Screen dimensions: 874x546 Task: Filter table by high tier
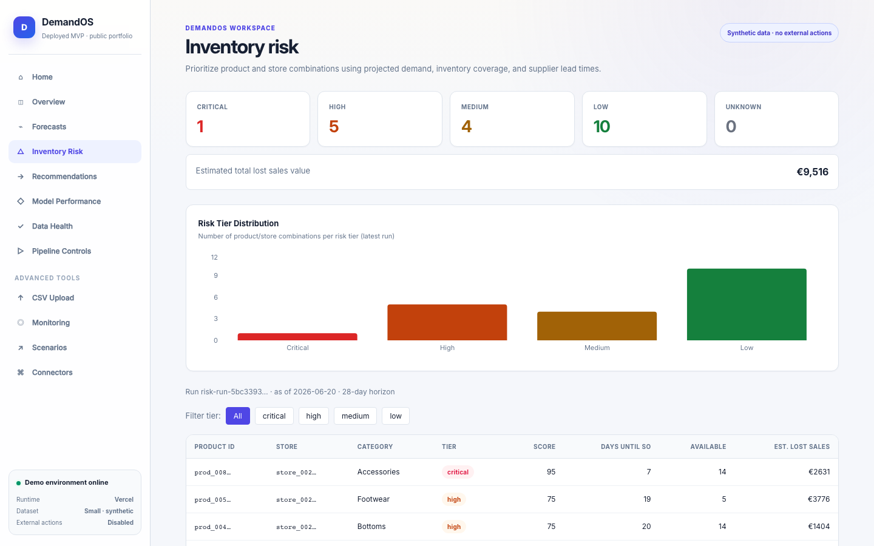[314, 416]
